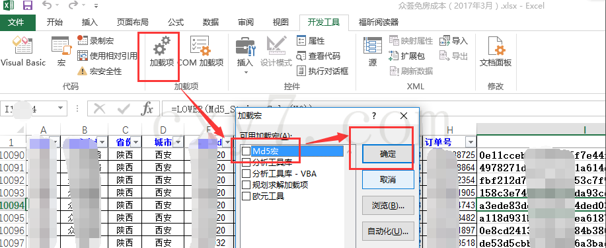Click the 西安 cell in row 10090
This screenshot has width=606, height=248.
point(163,155)
